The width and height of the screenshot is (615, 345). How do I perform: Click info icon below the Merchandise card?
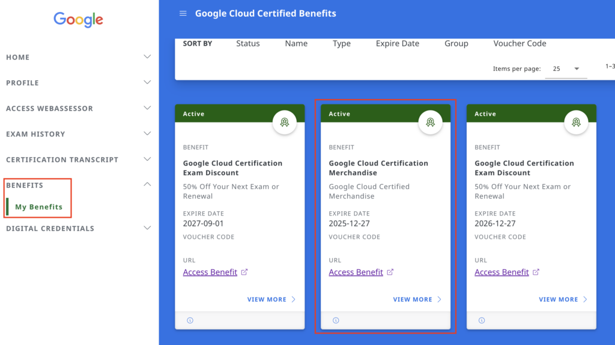coord(336,320)
